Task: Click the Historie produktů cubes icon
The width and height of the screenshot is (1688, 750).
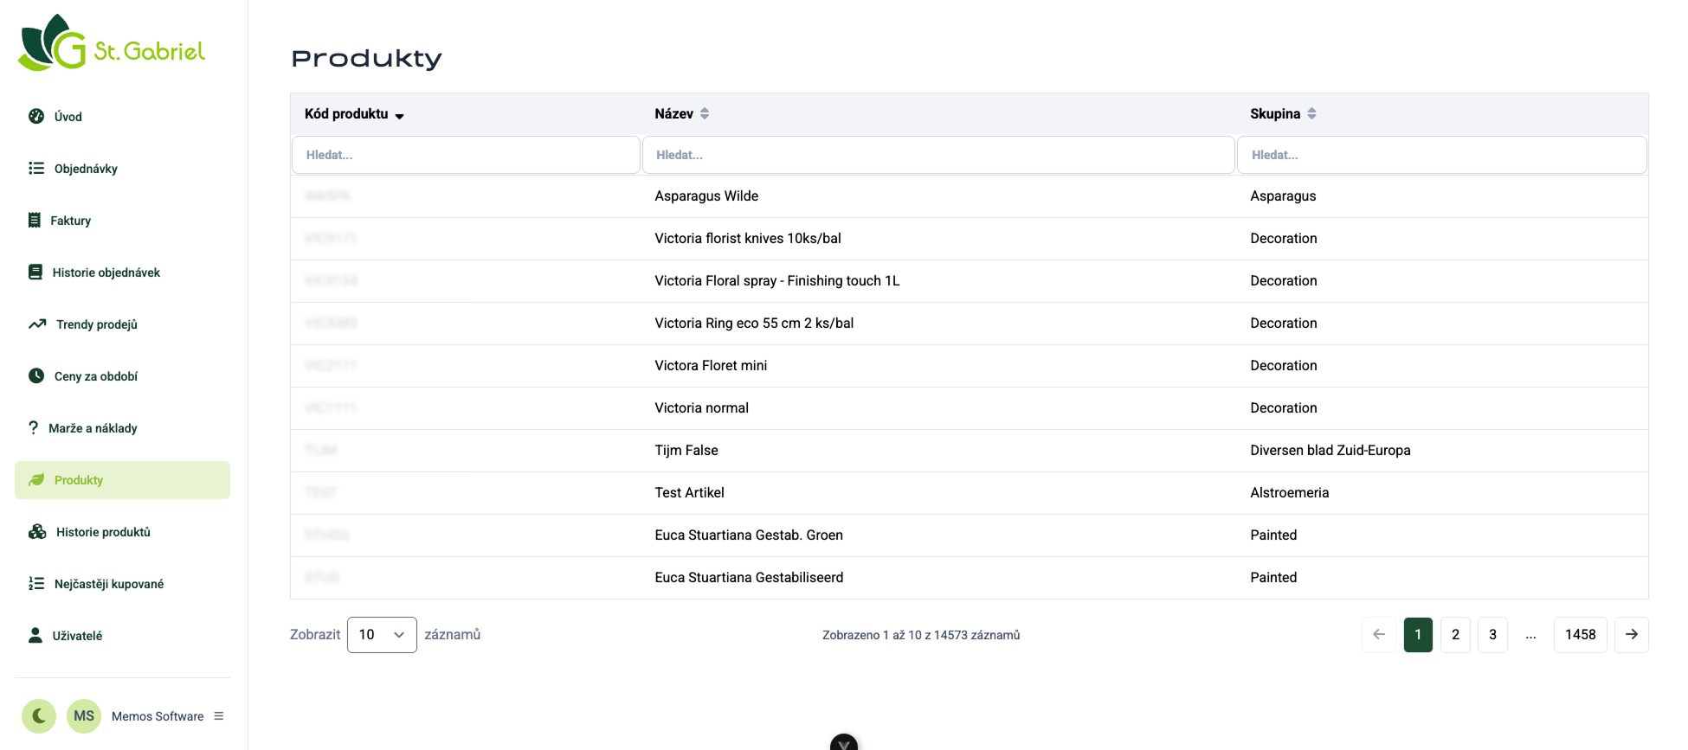Action: point(37,531)
